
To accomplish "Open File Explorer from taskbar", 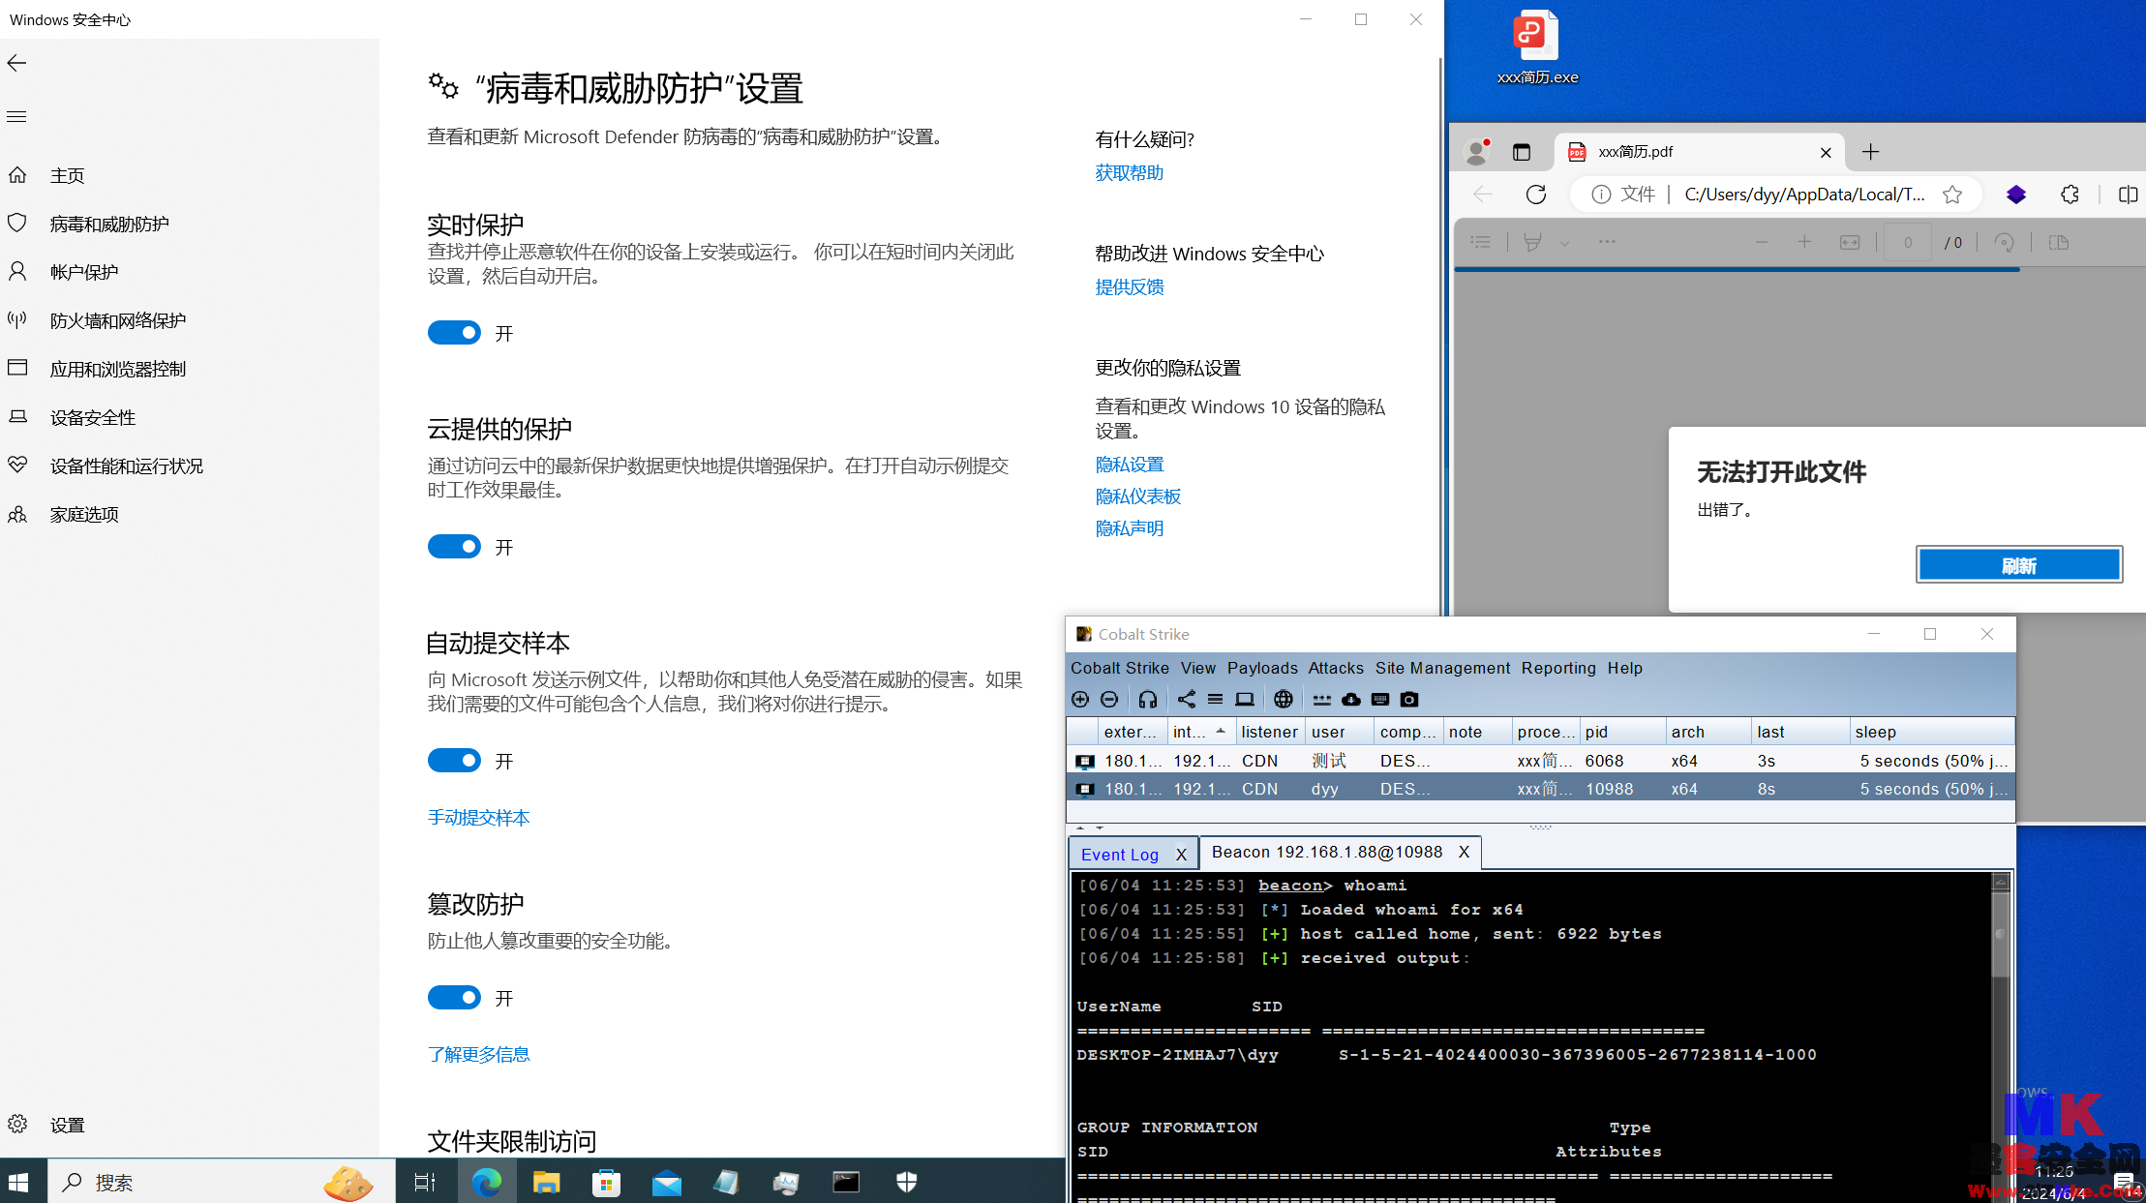I will [x=546, y=1182].
